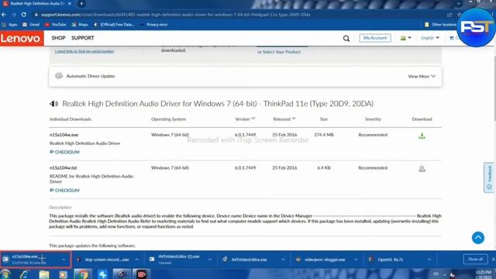The height and width of the screenshot is (279, 496).
Task: Reload the page with the refresh icon
Action: point(24,15)
